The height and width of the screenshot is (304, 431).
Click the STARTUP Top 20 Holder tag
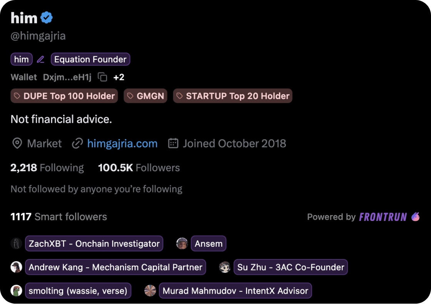click(232, 96)
